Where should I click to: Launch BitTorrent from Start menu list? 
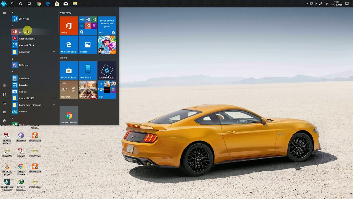33,65
